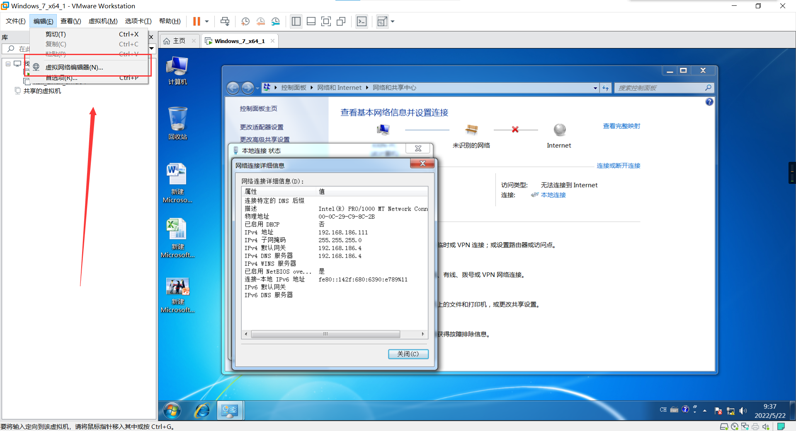Screen dimensions: 796x431
Task: Toggle the thumbnail bar view
Action: [x=311, y=21]
